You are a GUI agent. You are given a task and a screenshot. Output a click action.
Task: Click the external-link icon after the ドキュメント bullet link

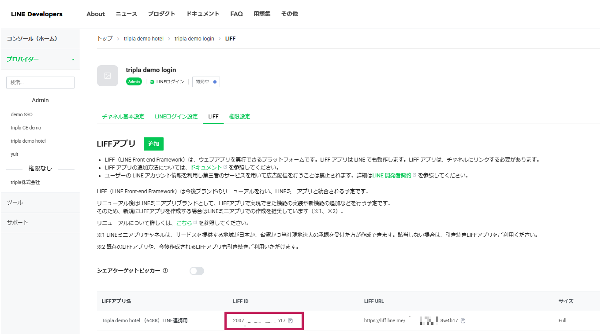(225, 167)
